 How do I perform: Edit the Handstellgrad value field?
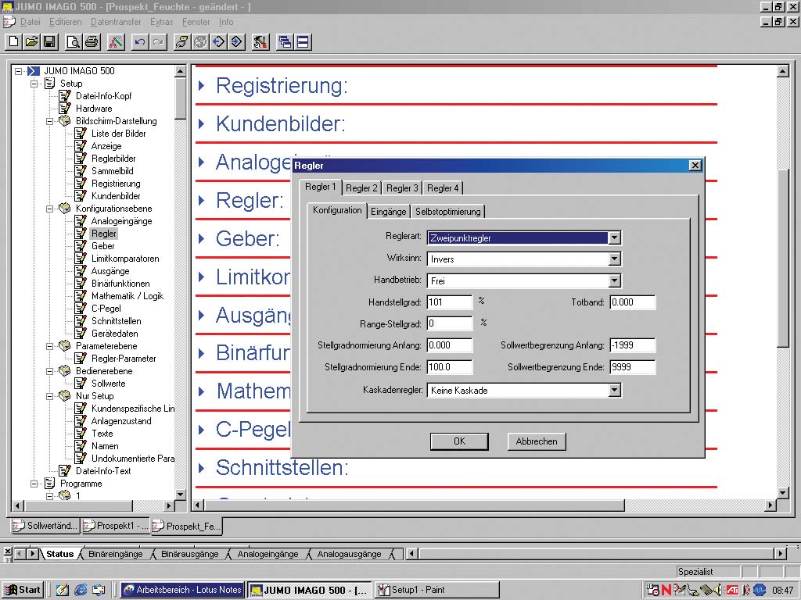(x=451, y=302)
